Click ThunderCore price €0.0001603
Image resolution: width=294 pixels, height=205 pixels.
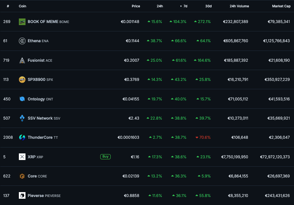pyautogui.click(x=128, y=137)
